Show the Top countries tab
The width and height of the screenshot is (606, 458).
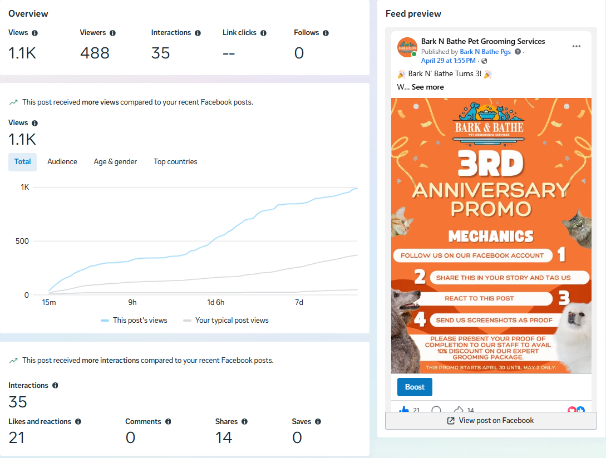(x=175, y=162)
